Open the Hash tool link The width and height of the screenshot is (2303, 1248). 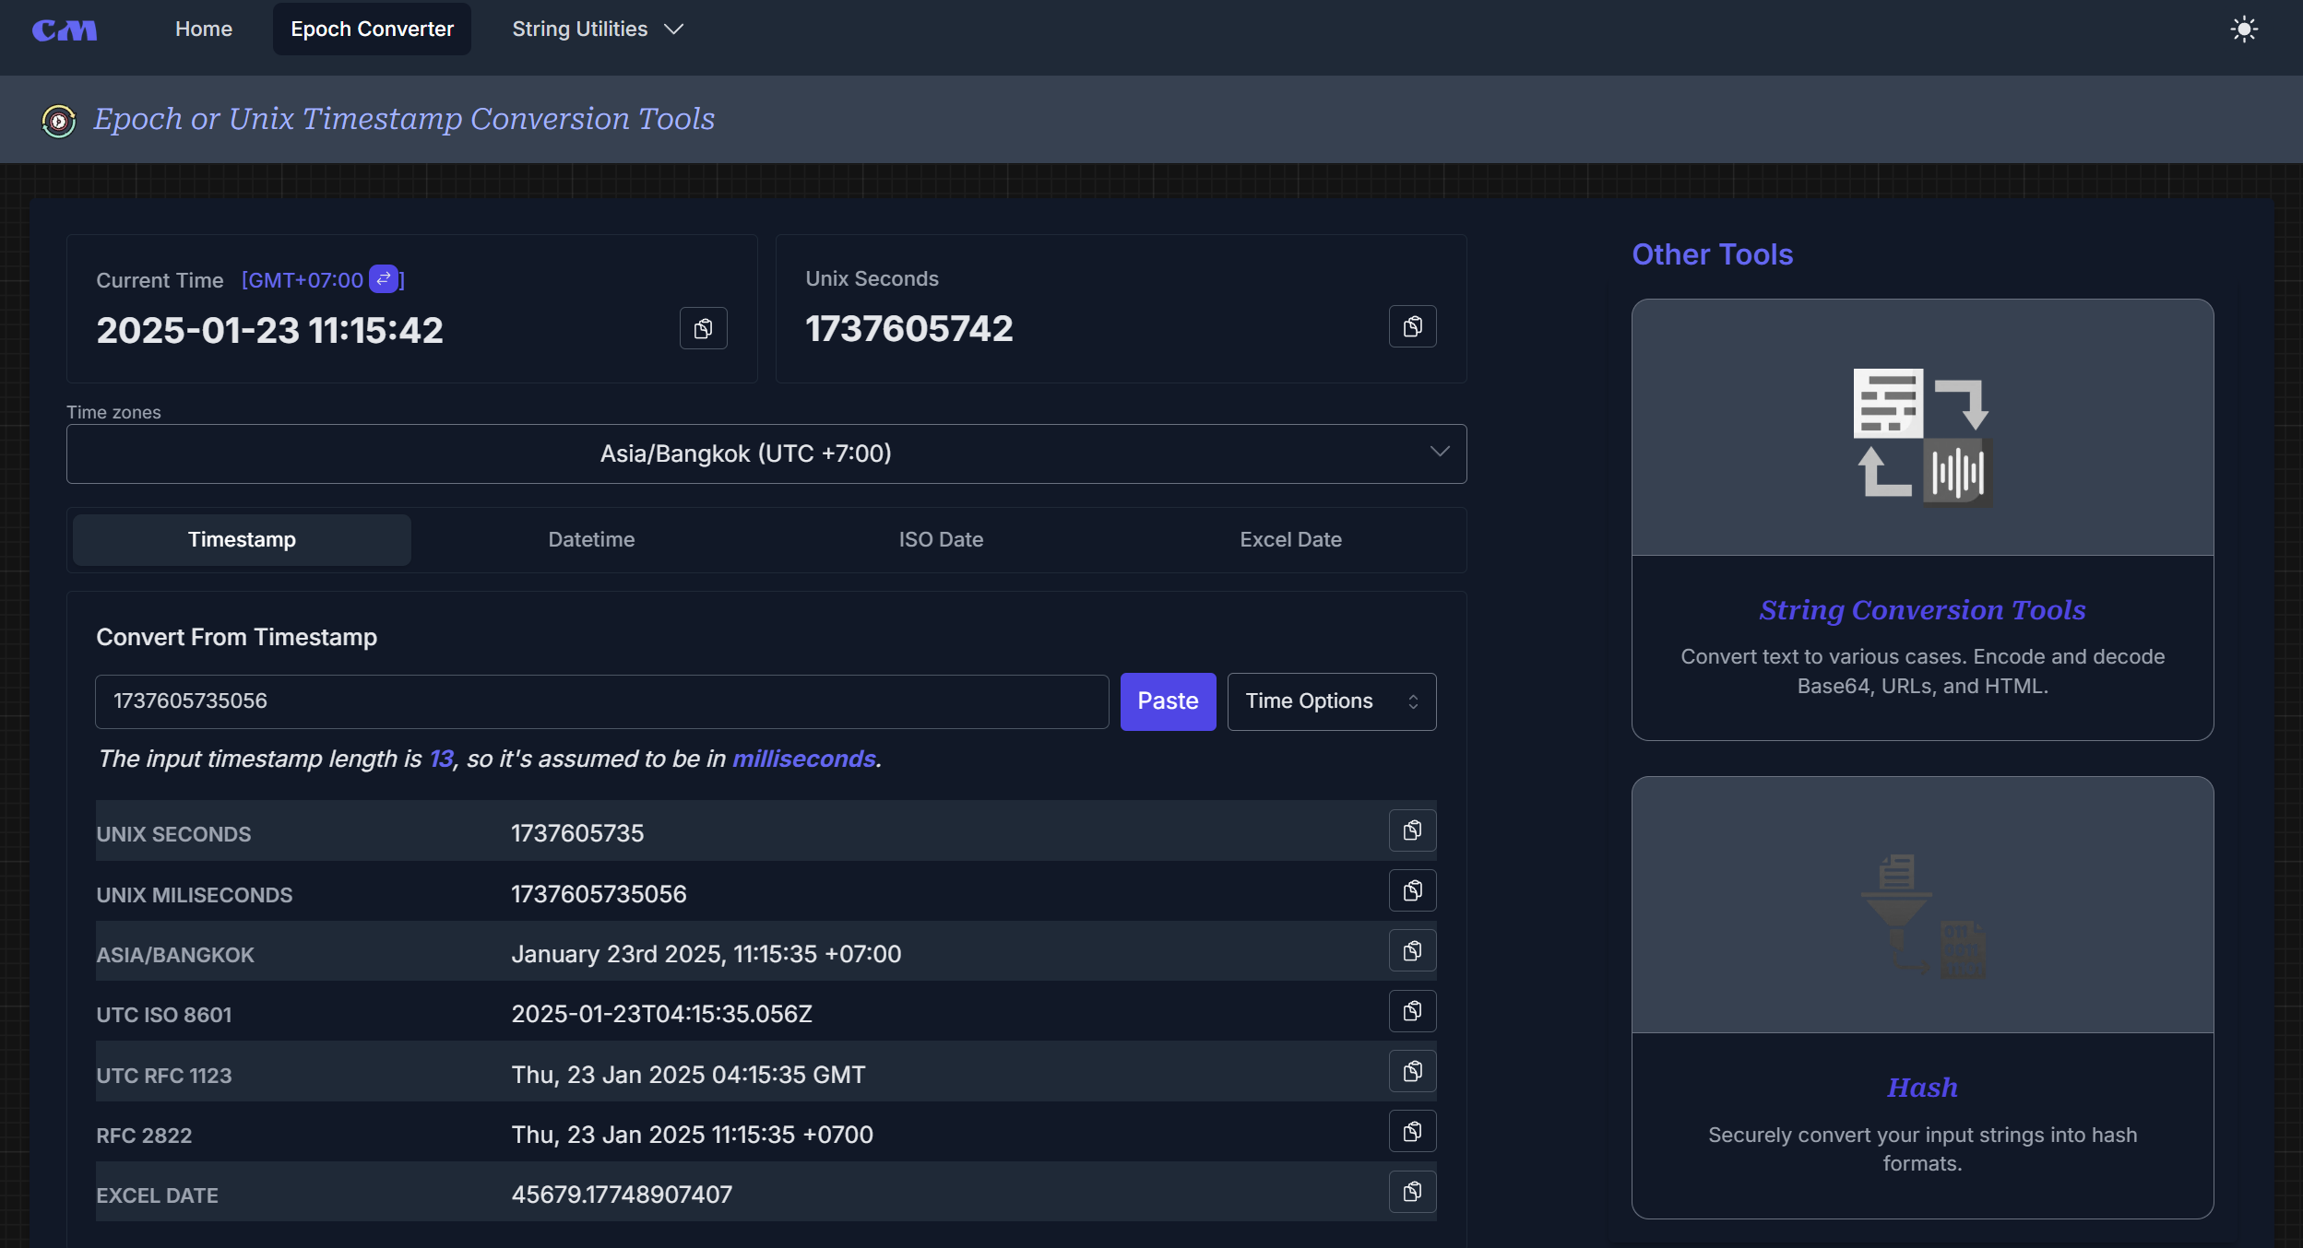[1922, 1088]
